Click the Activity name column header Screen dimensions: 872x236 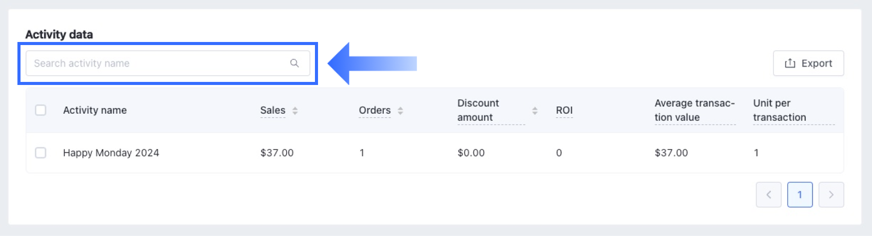(95, 110)
